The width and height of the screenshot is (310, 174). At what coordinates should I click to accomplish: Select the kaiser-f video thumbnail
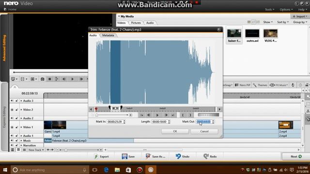(x=234, y=35)
